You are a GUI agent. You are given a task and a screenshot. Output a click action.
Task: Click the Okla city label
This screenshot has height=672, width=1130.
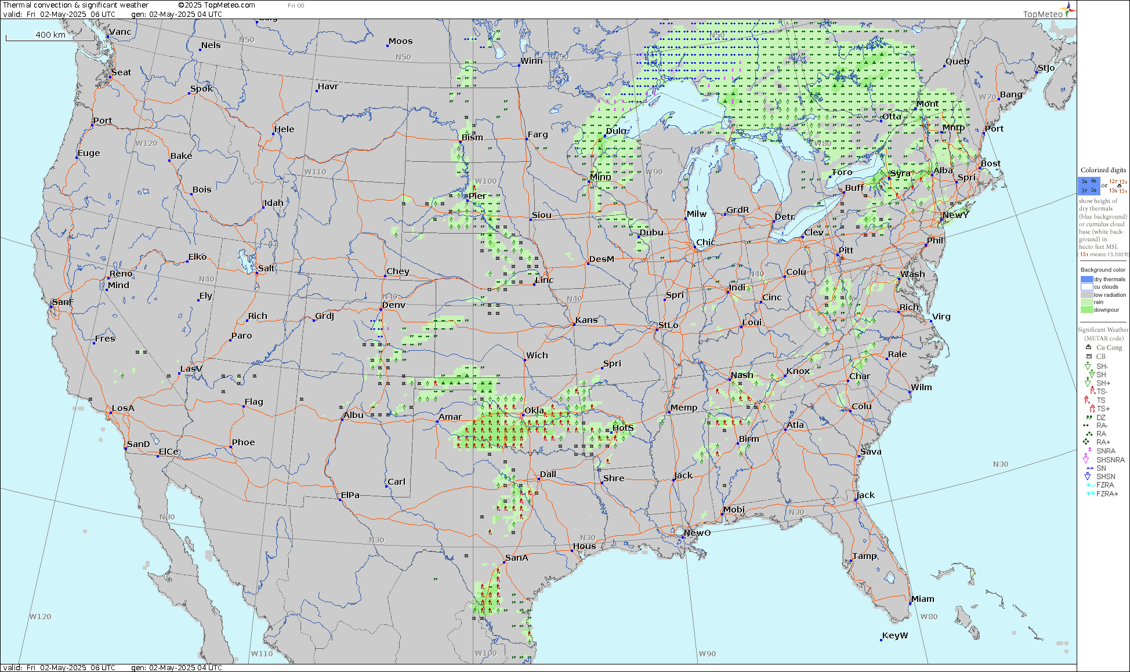coord(534,410)
